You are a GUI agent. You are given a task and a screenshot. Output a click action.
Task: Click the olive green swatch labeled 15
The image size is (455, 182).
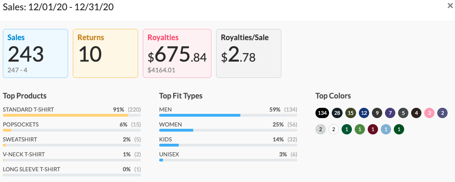coord(350,113)
